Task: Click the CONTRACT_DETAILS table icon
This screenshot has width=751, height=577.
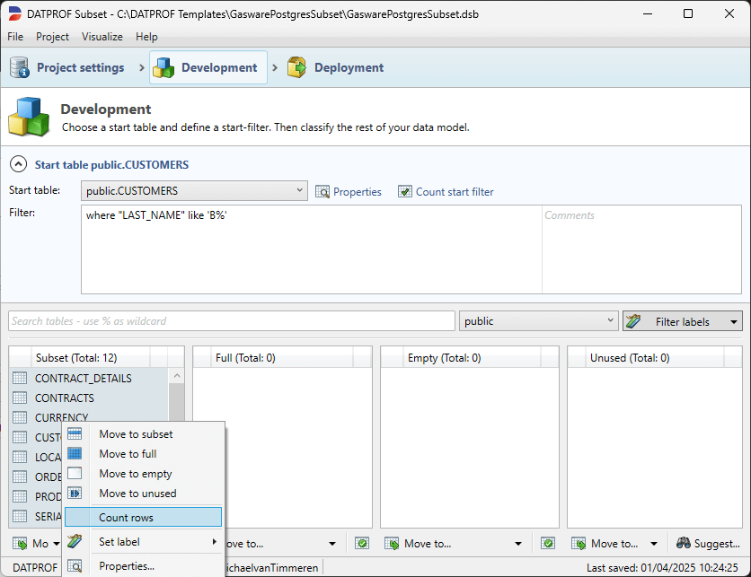Action: pyautogui.click(x=20, y=379)
